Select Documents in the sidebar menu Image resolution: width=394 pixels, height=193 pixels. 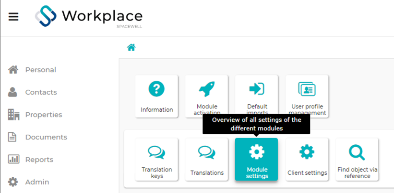point(46,137)
